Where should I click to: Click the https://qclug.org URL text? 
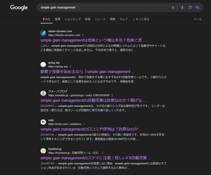pyautogui.click(x=58, y=66)
